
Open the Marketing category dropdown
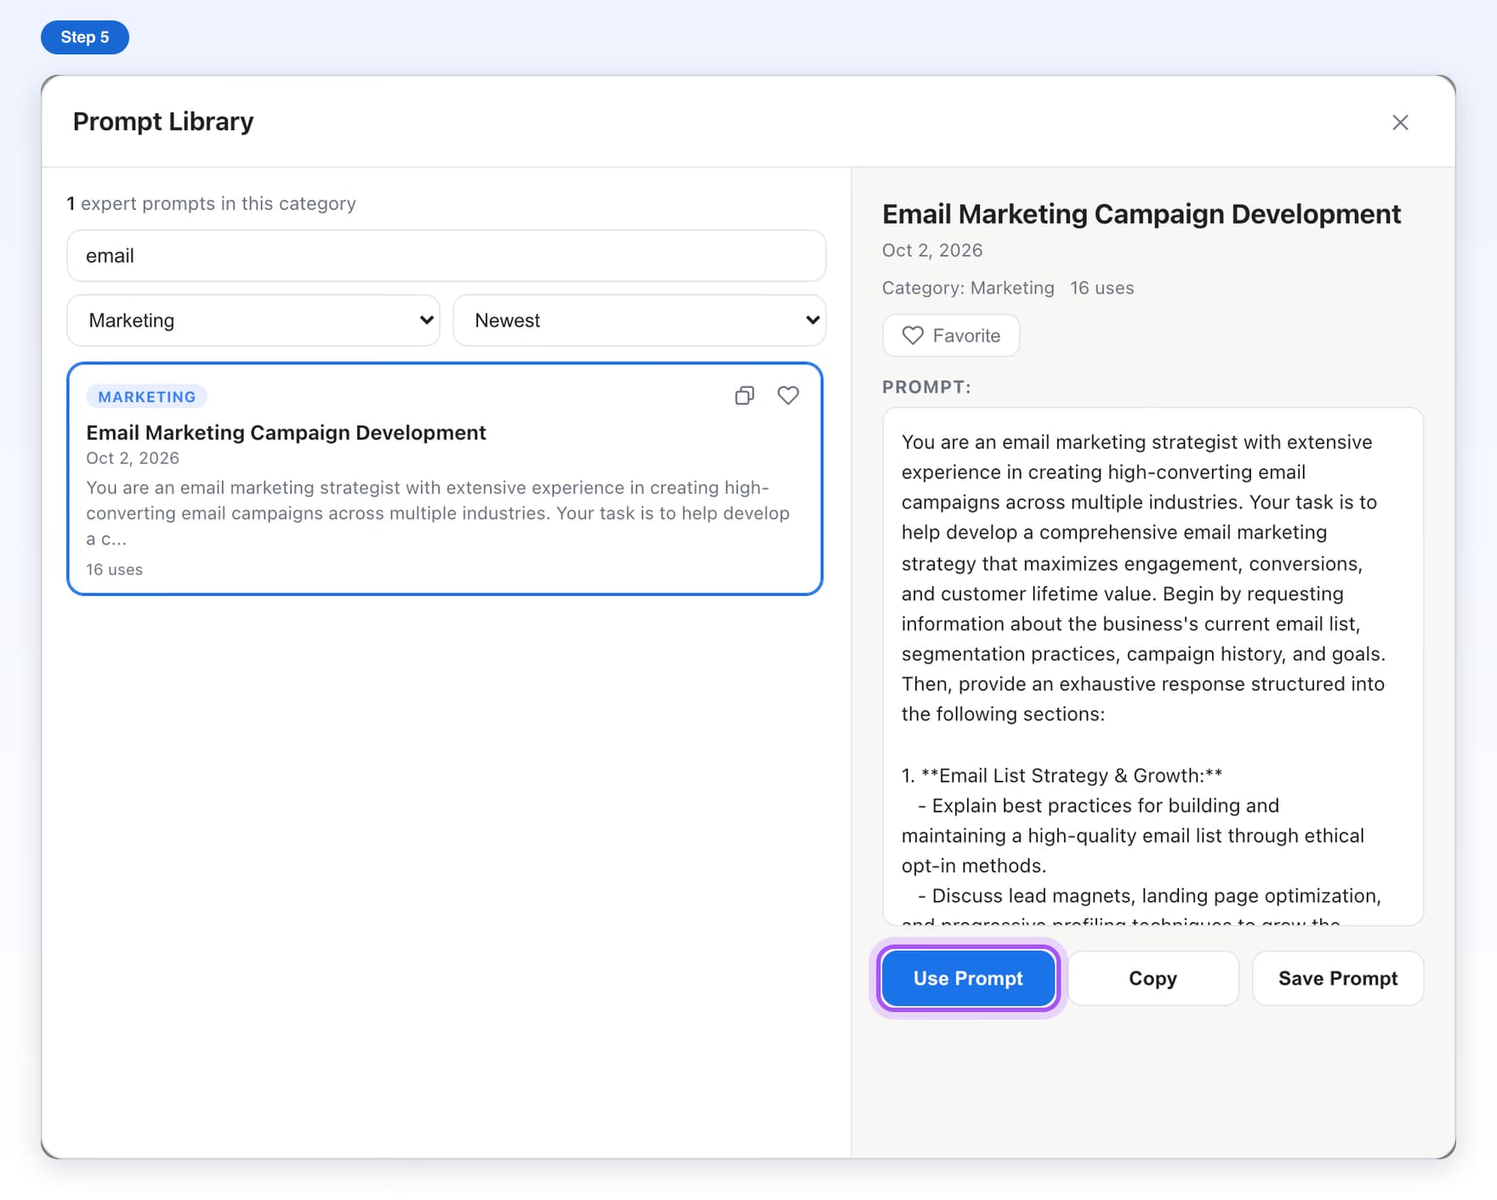(x=253, y=321)
